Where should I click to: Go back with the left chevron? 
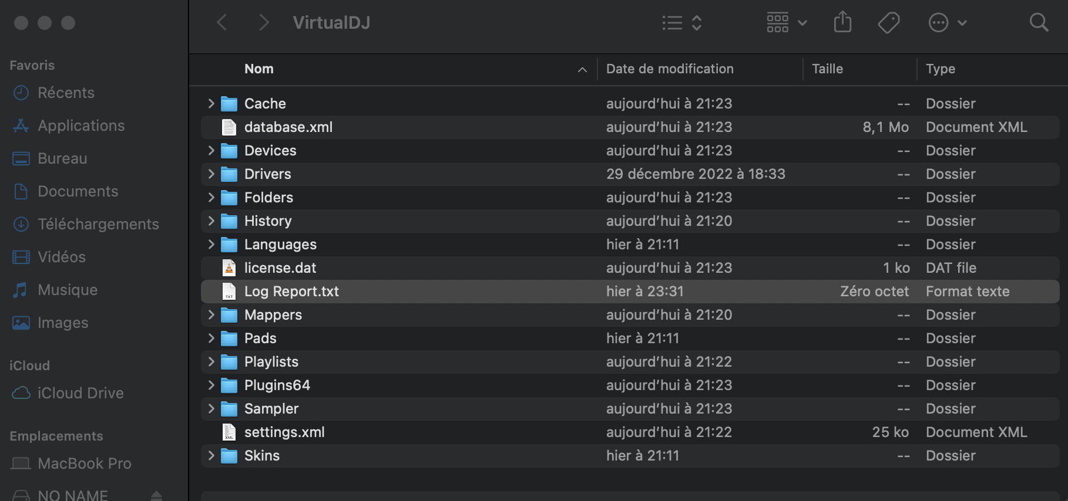222,23
